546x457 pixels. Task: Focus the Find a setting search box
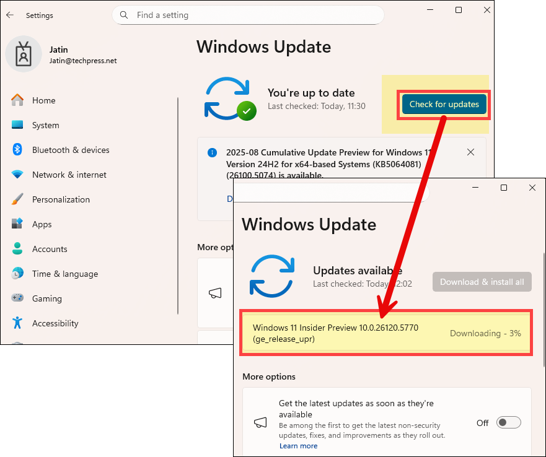click(x=248, y=15)
